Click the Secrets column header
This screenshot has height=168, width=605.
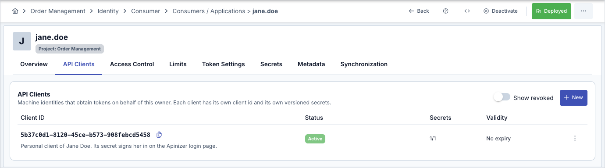440,118
